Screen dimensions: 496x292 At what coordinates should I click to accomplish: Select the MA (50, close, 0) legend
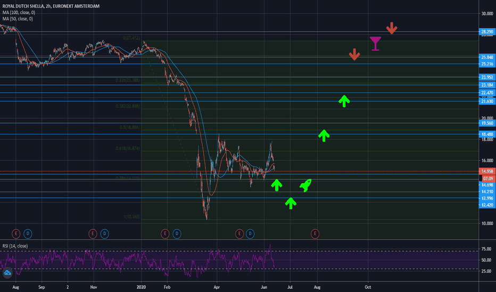point(18,19)
